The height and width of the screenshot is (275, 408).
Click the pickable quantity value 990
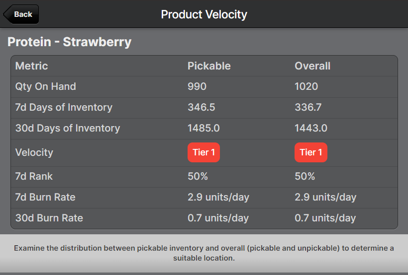click(197, 86)
